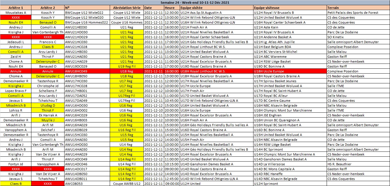Click the "Semaine 24" title bar cell
The width and height of the screenshot is (390, 186).
[x=195, y=3]
